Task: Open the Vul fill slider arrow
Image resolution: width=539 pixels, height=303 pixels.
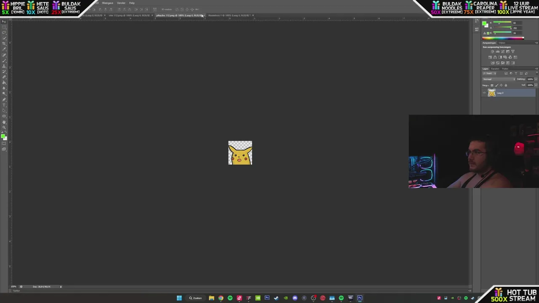Action: tap(536, 85)
